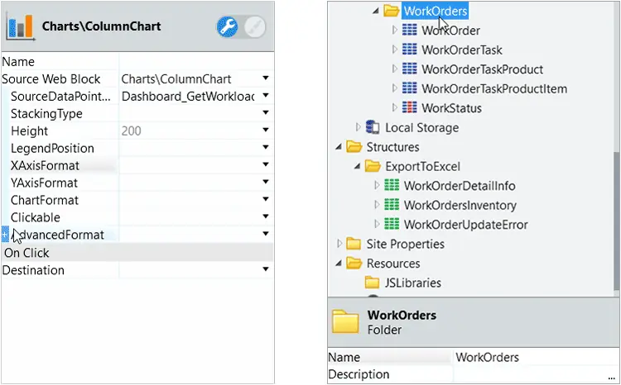The image size is (621, 385).
Task: Expand the Site Properties folder node
Action: pyautogui.click(x=339, y=244)
